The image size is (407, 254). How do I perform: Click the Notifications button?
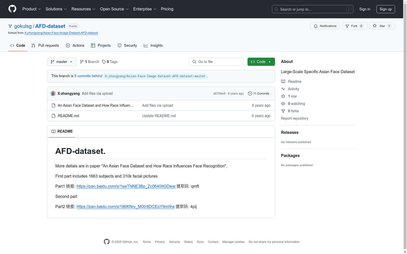[x=325, y=26]
